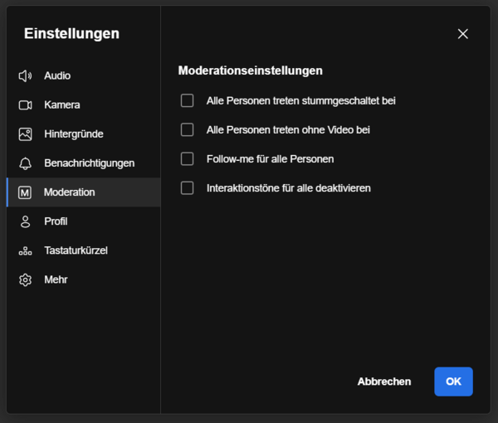The width and height of the screenshot is (498, 423).
Task: Open the Audio settings tab
Action: [84, 75]
